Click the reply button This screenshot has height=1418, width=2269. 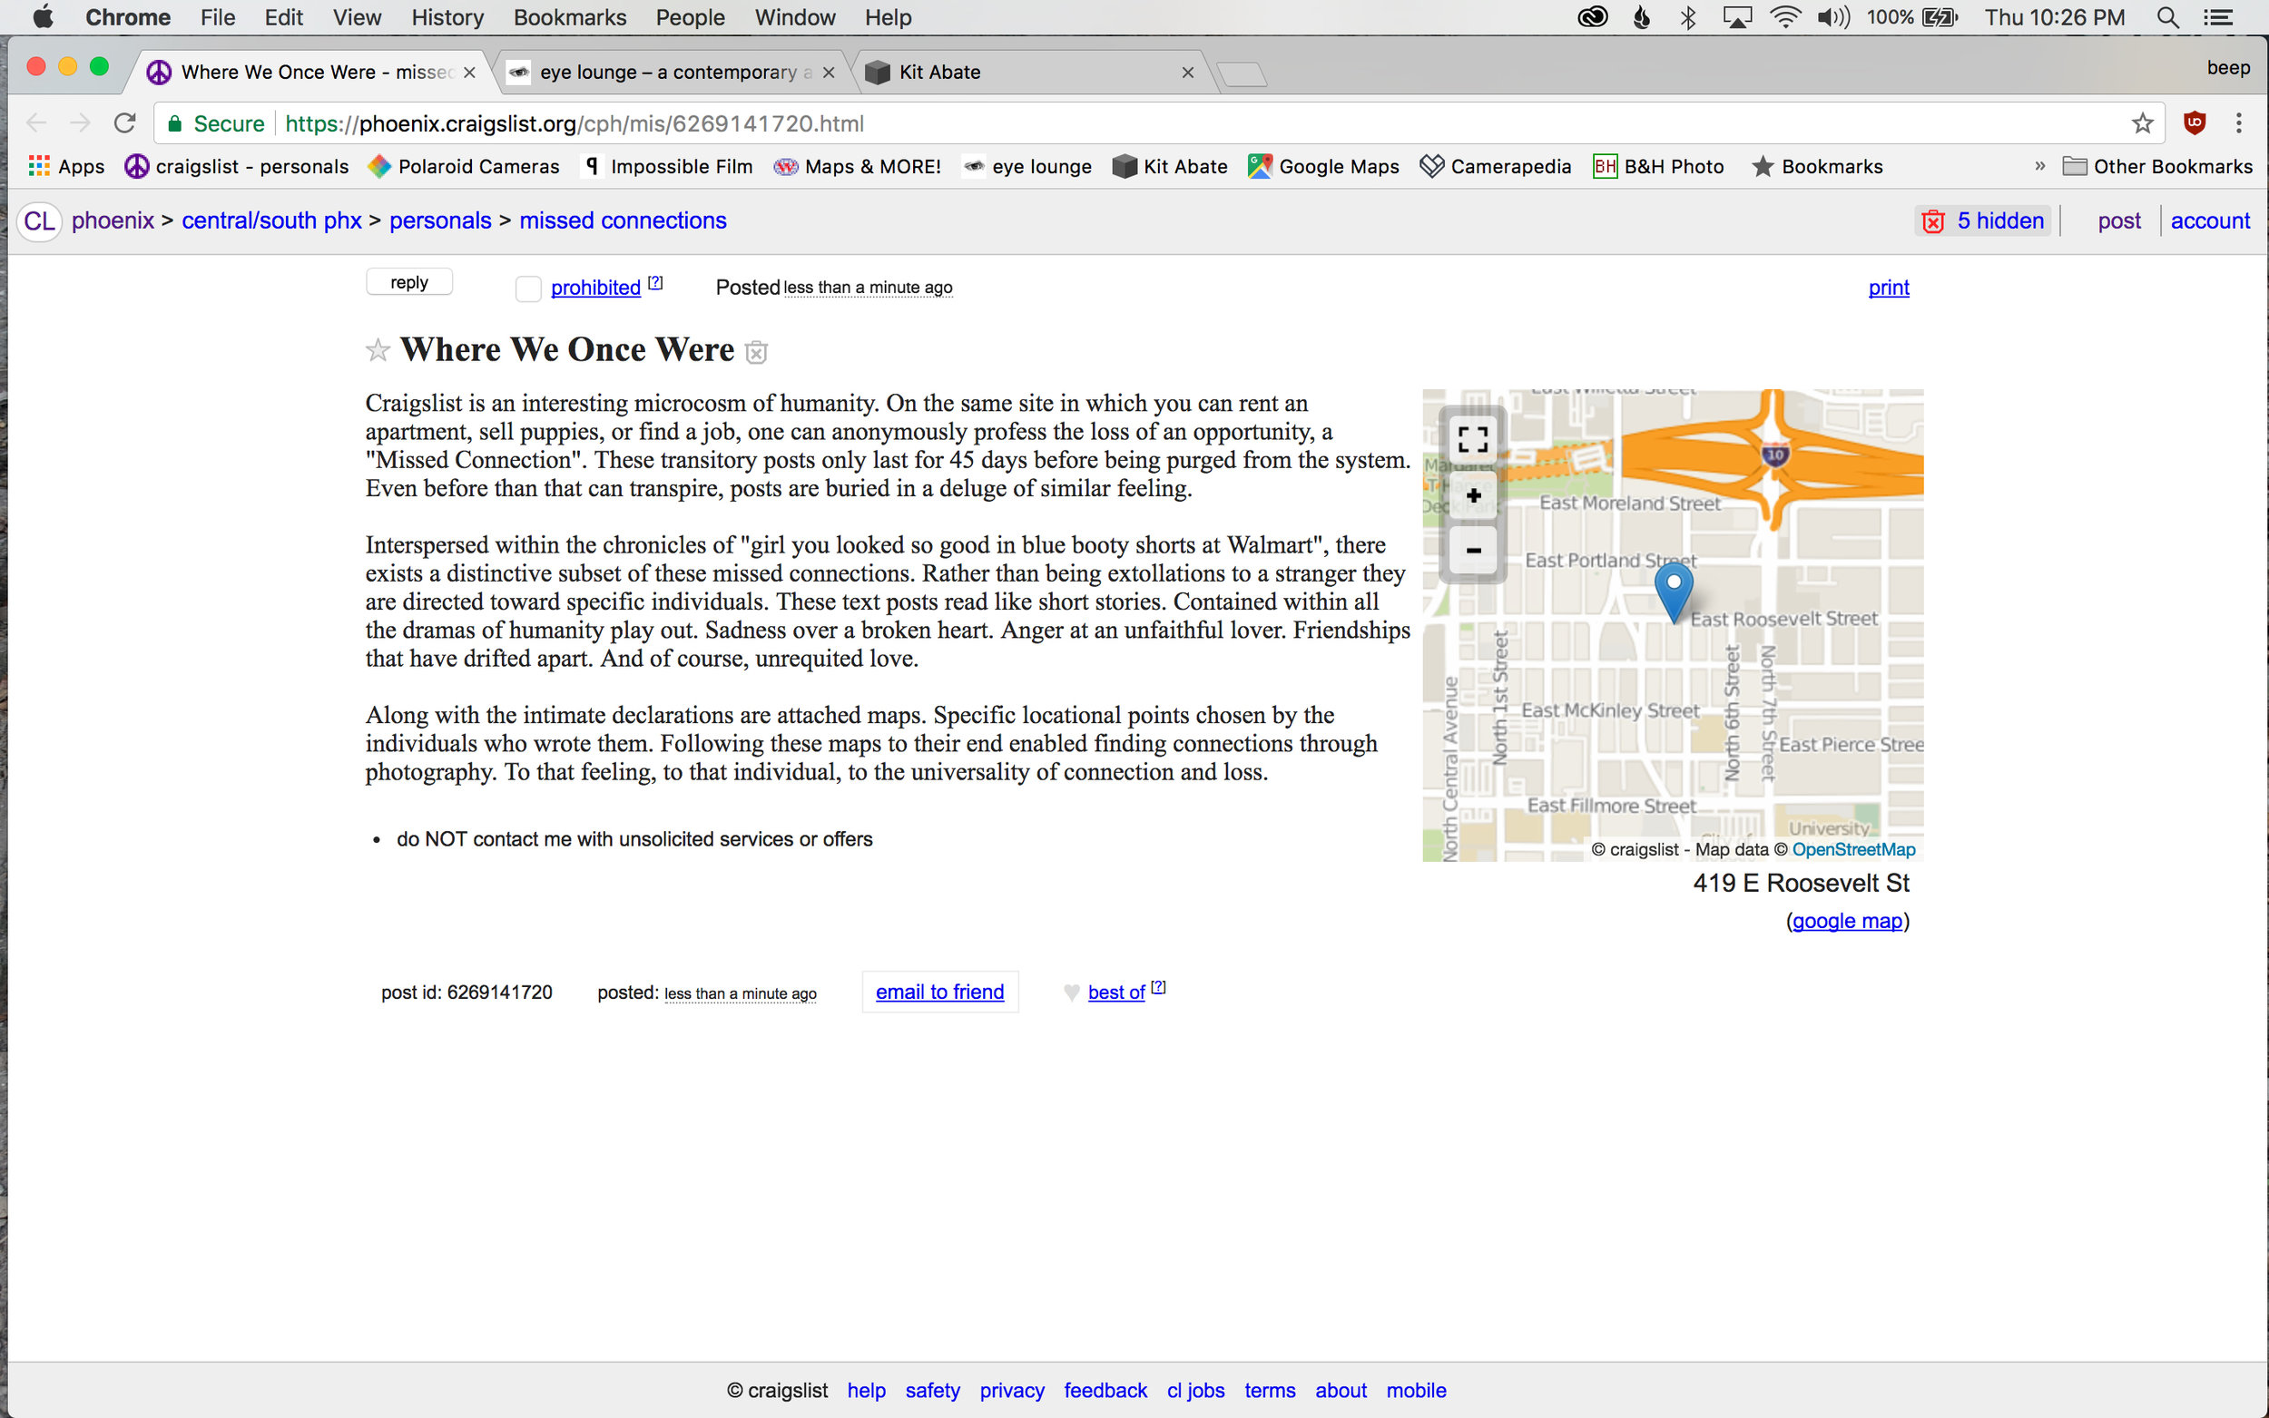pos(409,282)
